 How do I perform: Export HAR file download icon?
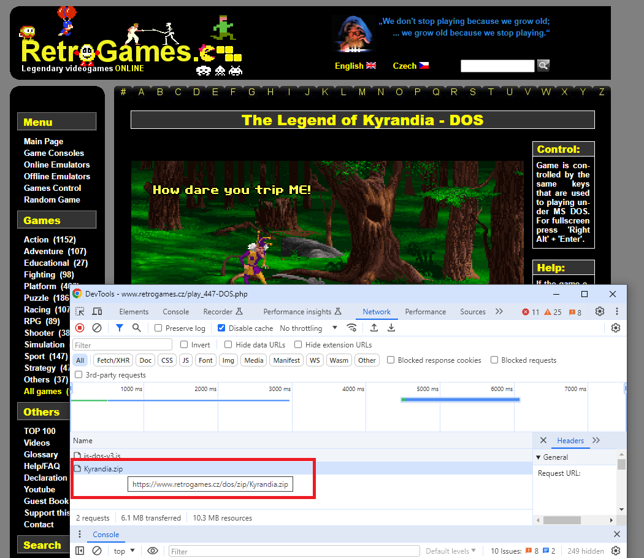pyautogui.click(x=391, y=328)
